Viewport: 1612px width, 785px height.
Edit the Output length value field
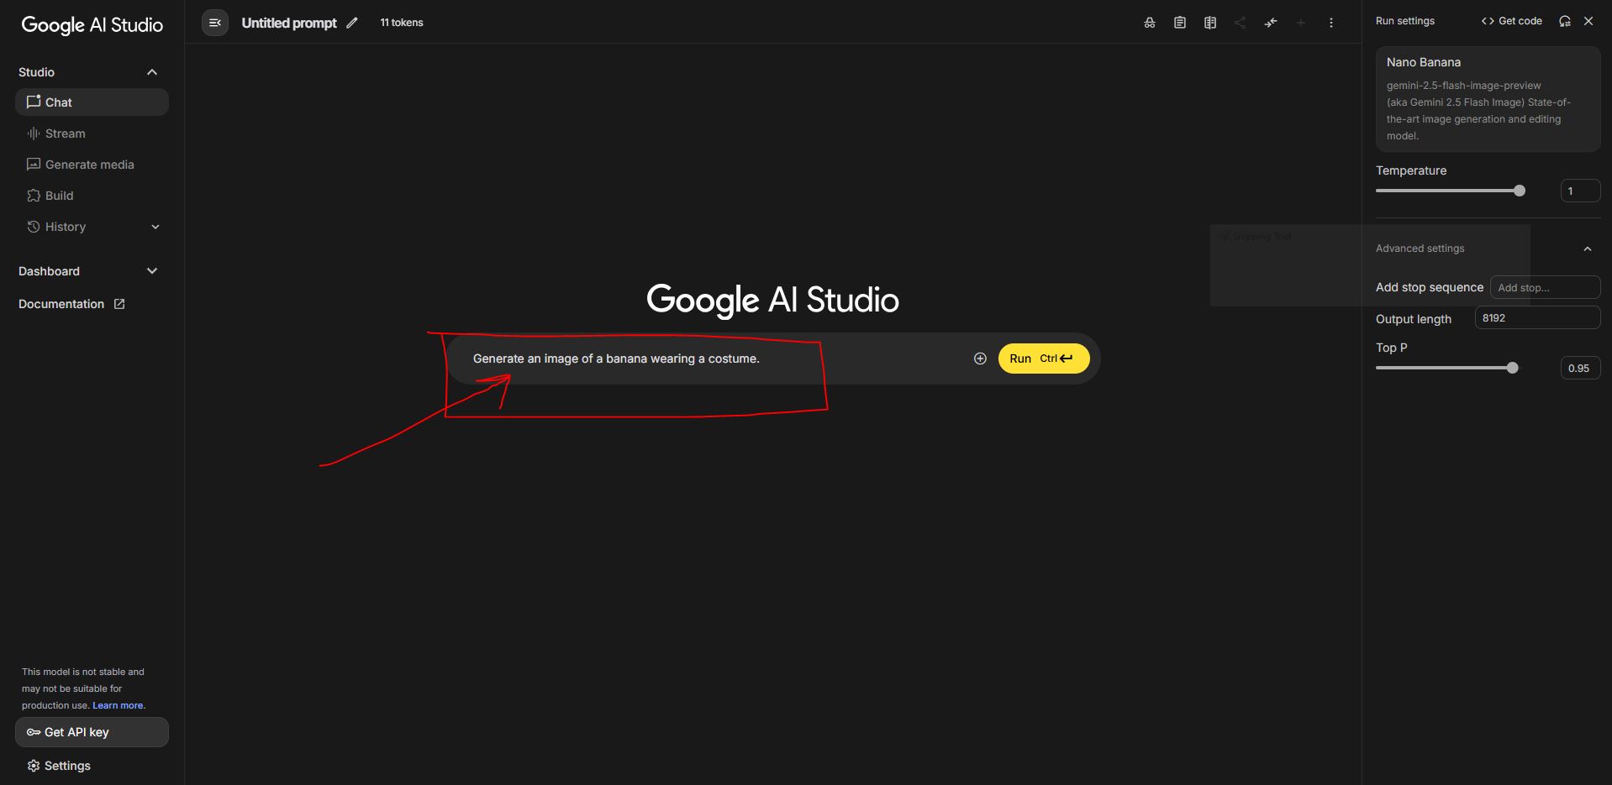1537,317
